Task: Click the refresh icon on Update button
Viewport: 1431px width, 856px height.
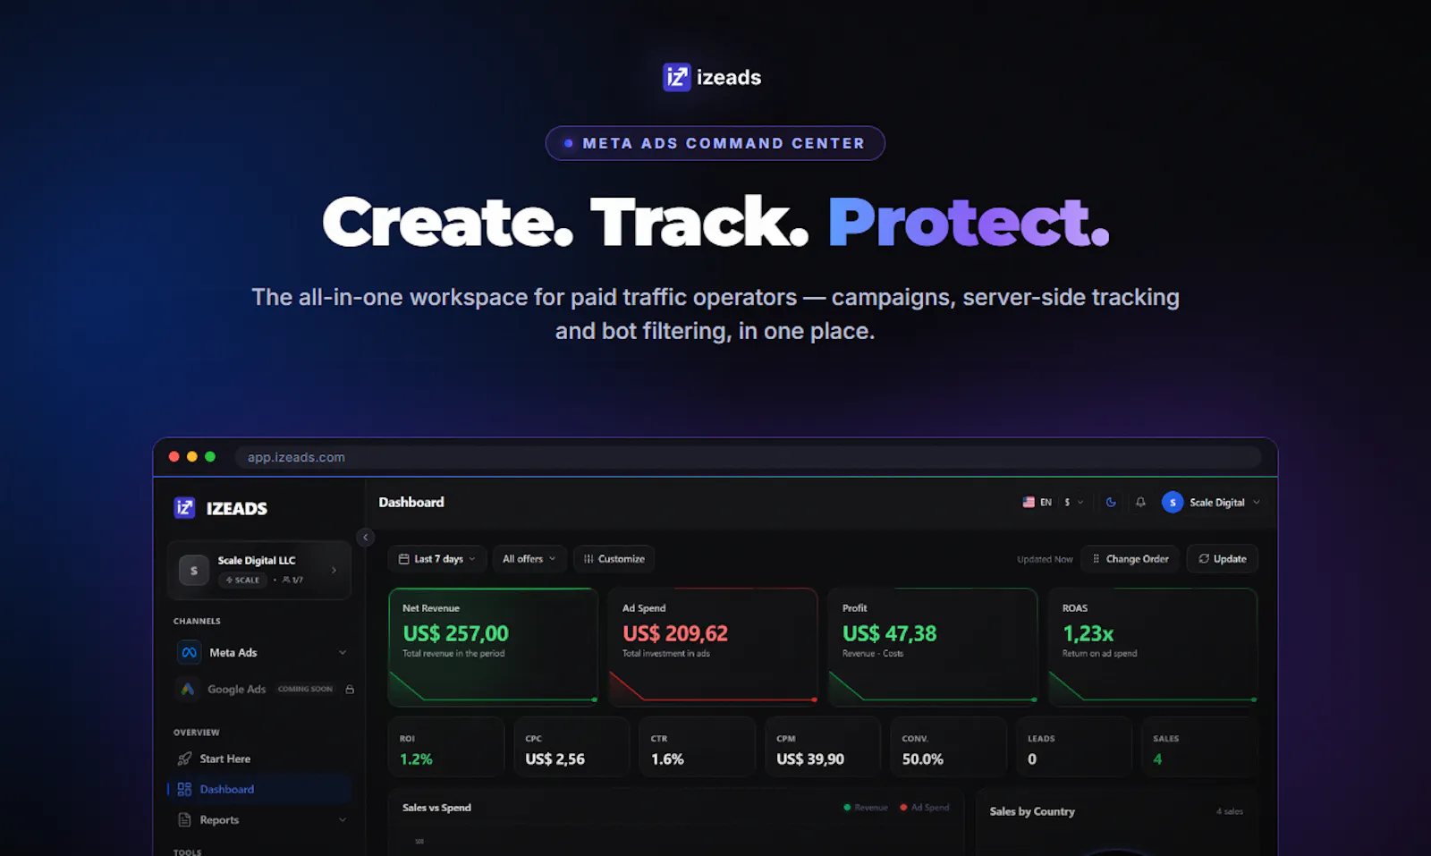Action: pyautogui.click(x=1204, y=559)
